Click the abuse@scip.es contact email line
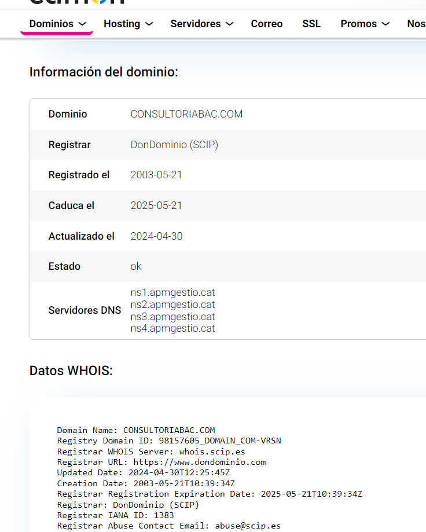The image size is (426, 532). pyautogui.click(x=169, y=526)
